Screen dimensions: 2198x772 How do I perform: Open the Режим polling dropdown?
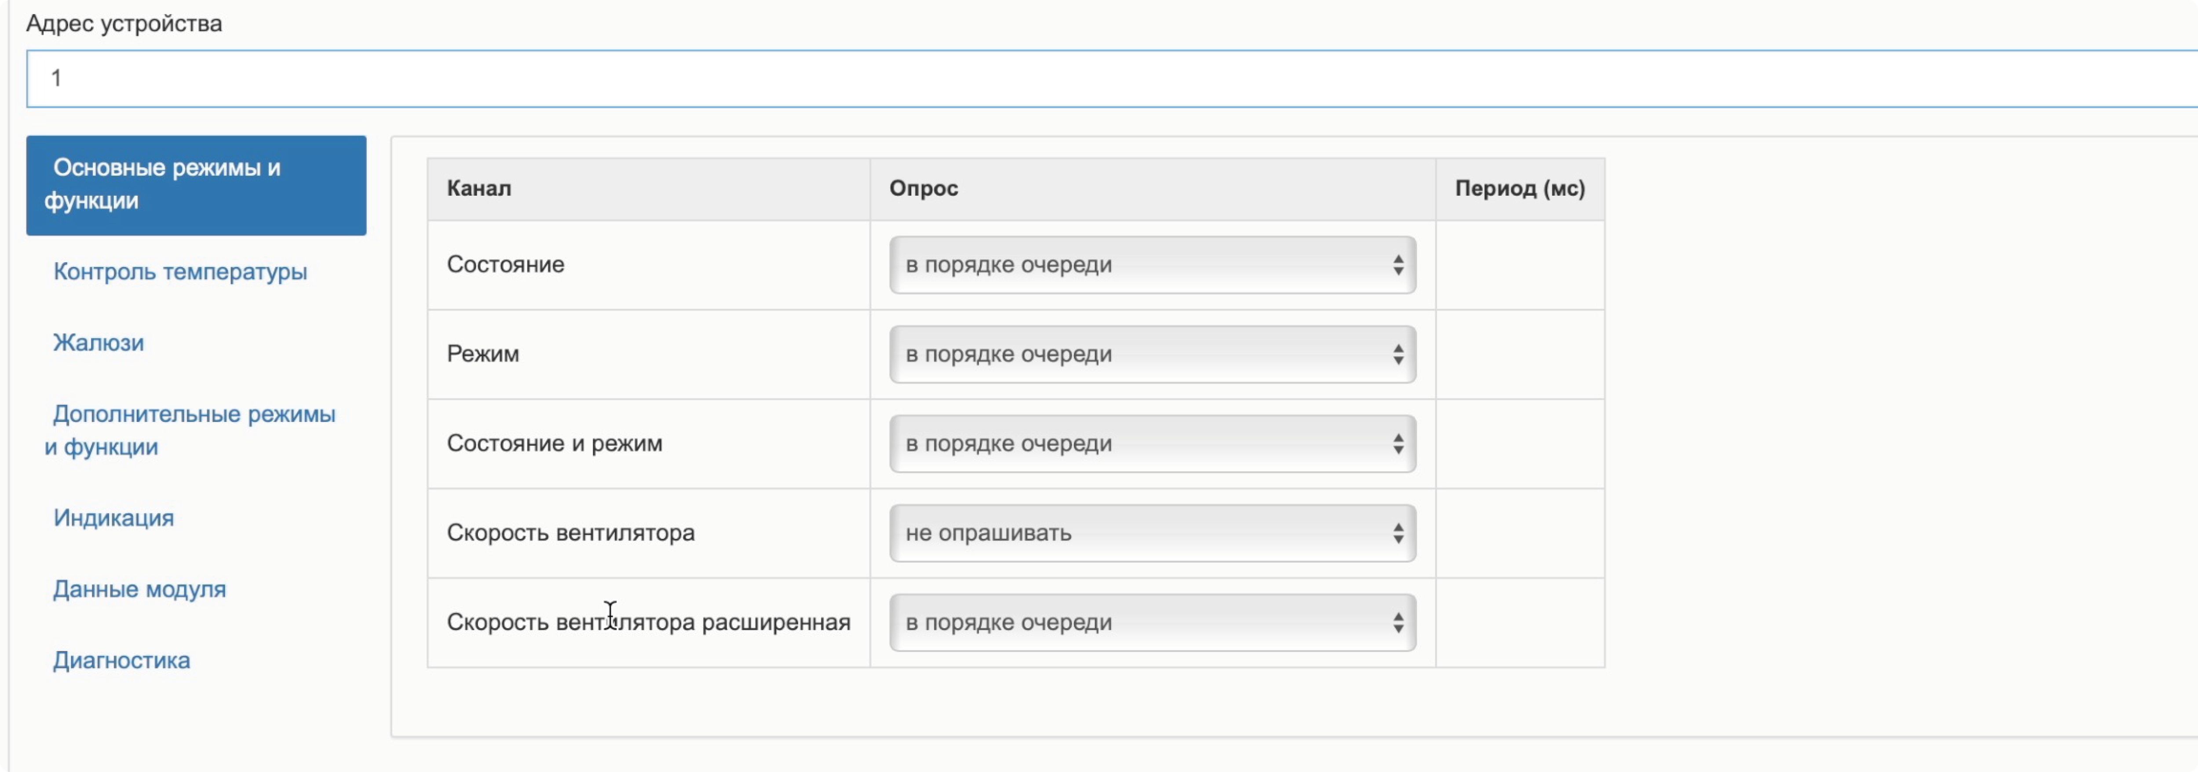[1152, 355]
